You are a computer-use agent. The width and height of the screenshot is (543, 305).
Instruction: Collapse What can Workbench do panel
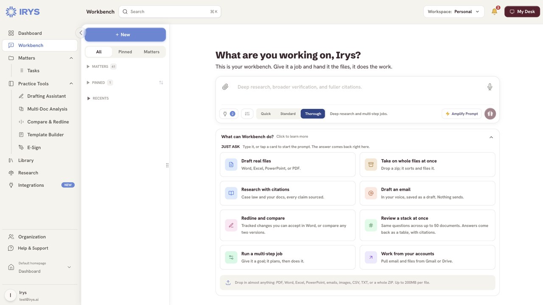pos(491,137)
